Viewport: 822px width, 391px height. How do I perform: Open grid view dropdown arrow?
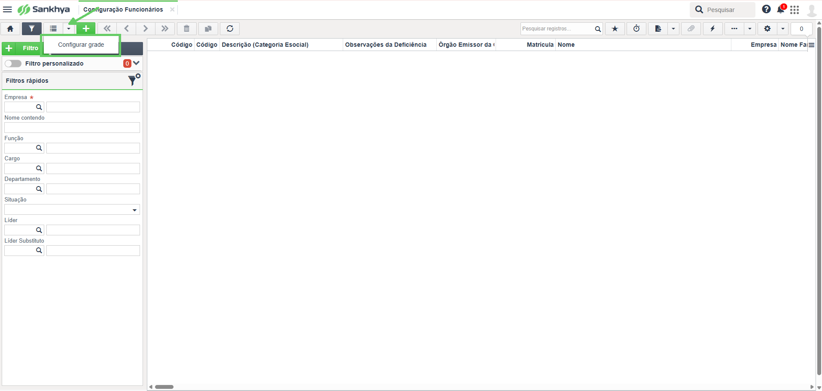69,29
